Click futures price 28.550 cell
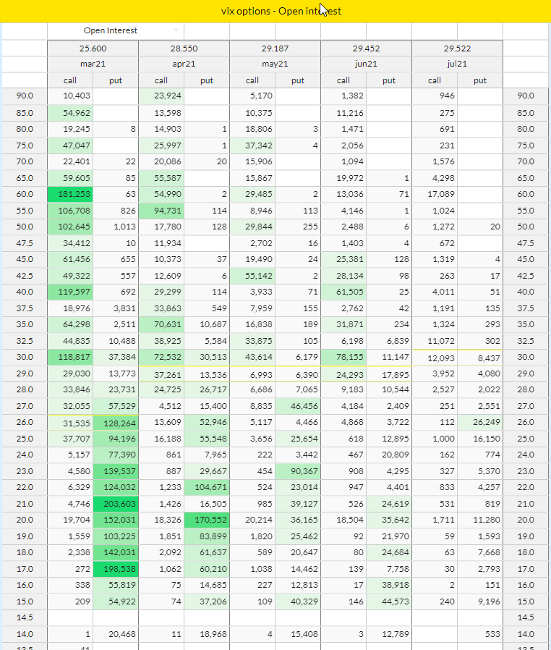Image resolution: width=551 pixels, height=650 pixels. coord(184,48)
